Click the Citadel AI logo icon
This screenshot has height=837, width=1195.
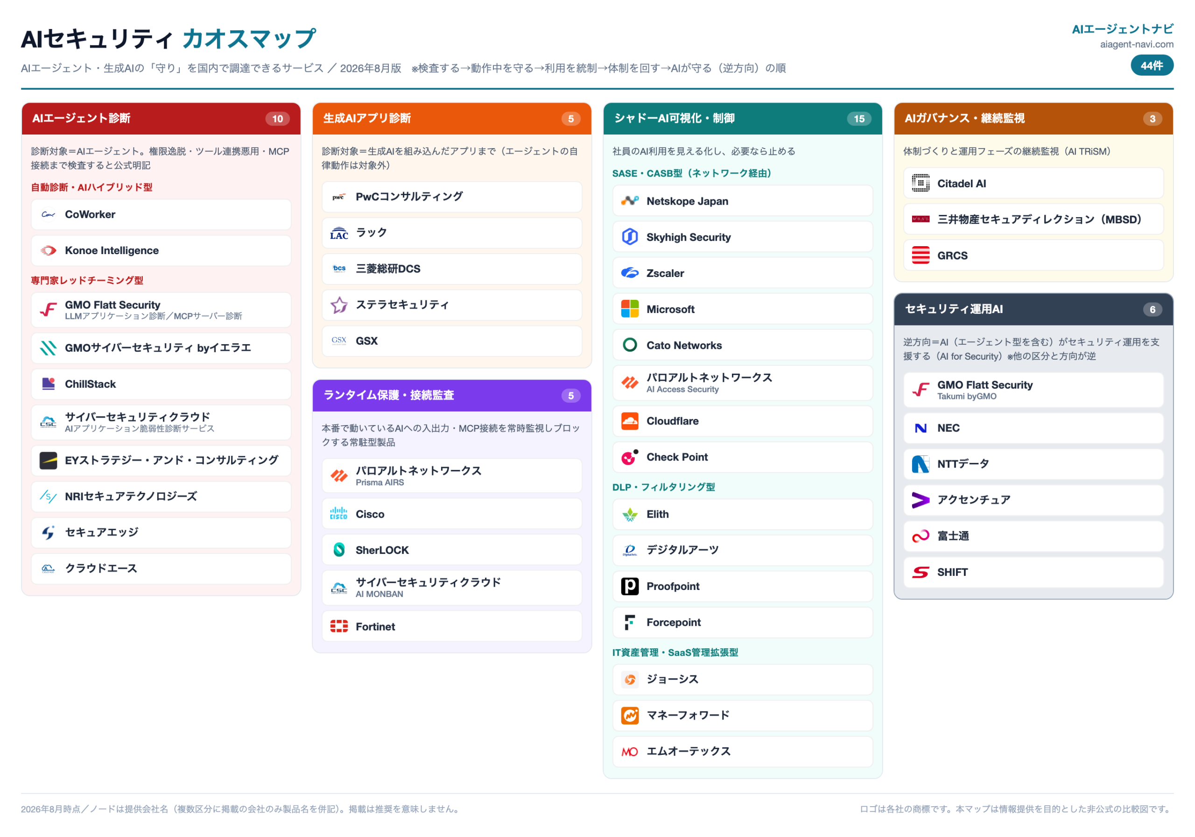921,184
